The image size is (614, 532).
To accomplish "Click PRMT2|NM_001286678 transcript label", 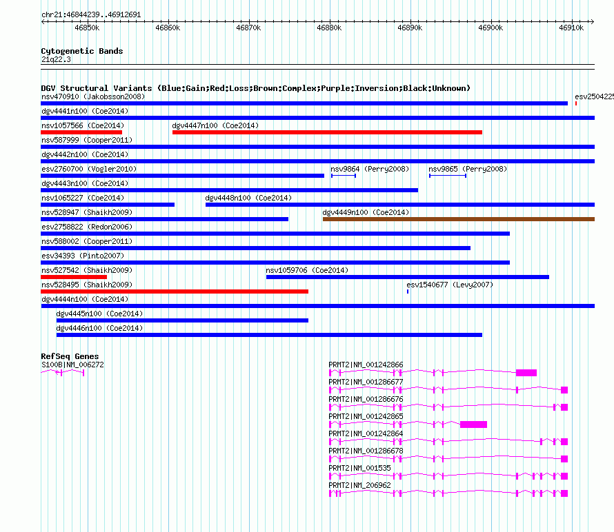I will [366, 451].
